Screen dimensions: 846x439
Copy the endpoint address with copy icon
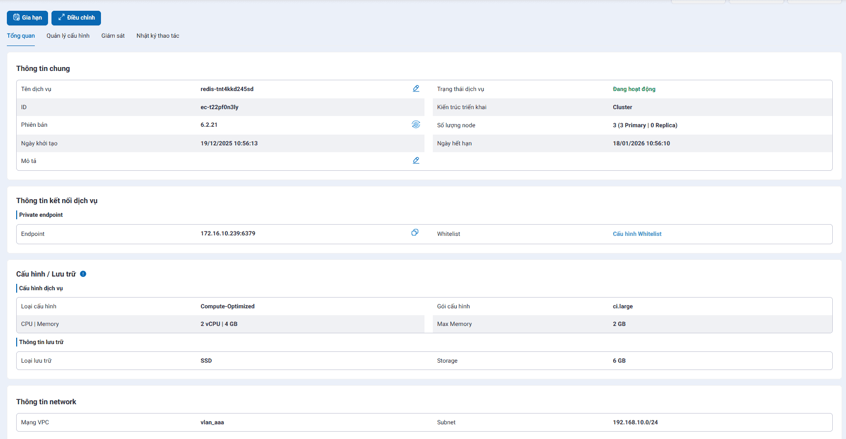(415, 232)
